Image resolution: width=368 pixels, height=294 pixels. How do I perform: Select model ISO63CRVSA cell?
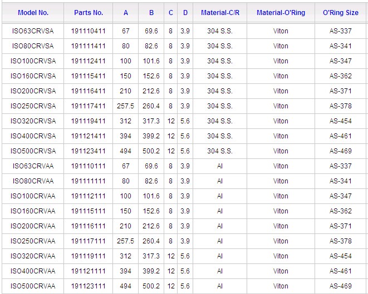click(33, 31)
